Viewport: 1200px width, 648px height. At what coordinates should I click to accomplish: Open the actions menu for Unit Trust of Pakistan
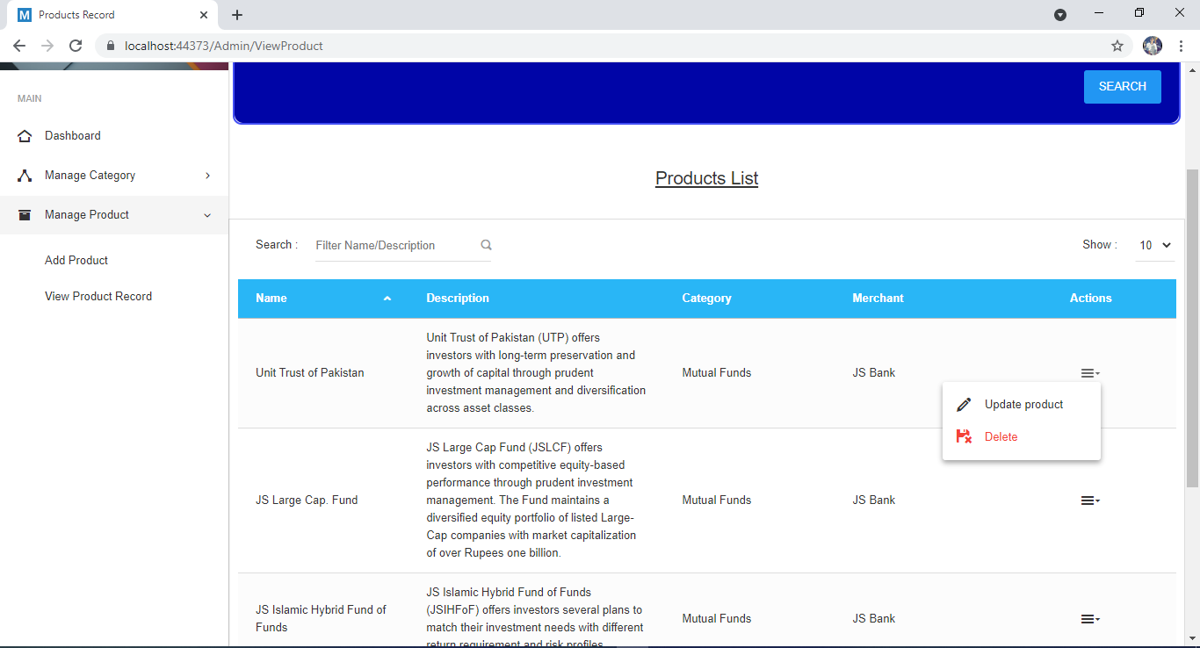coord(1090,373)
